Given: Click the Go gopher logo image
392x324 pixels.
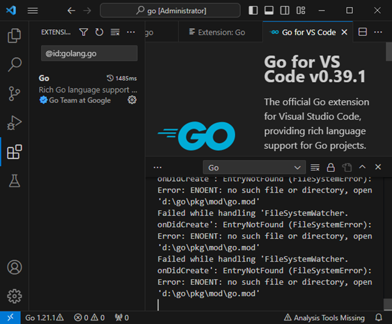Looking at the screenshot, I should [x=197, y=135].
